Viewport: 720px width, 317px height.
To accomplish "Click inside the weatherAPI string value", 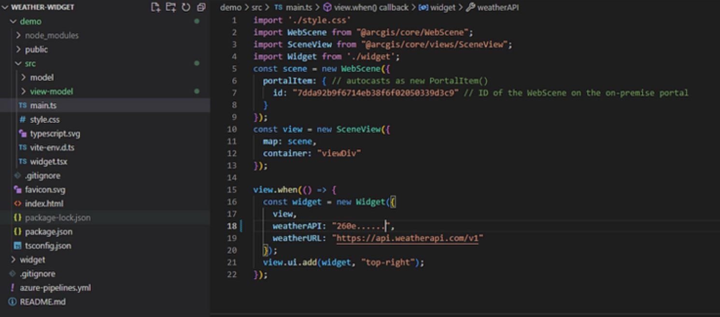I will pyautogui.click(x=363, y=226).
